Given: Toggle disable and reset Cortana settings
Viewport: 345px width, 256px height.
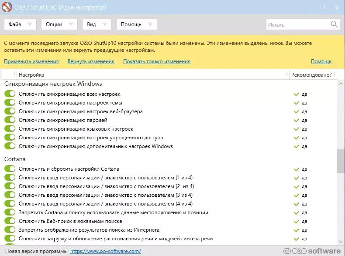Looking at the screenshot, I should coord(10,168).
